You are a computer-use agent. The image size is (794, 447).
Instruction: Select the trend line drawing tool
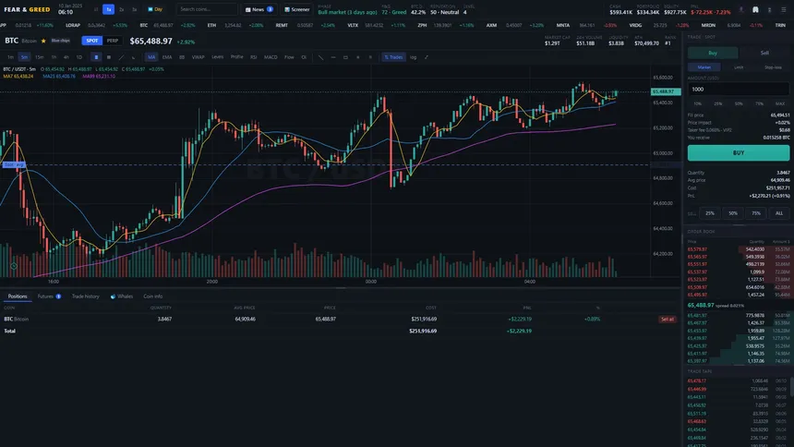(x=320, y=57)
